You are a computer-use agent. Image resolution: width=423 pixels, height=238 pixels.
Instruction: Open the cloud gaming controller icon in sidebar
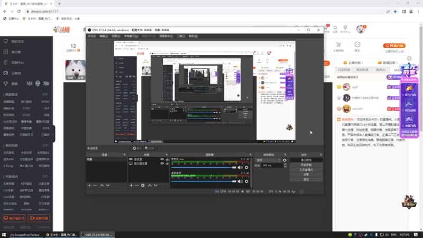(6, 73)
